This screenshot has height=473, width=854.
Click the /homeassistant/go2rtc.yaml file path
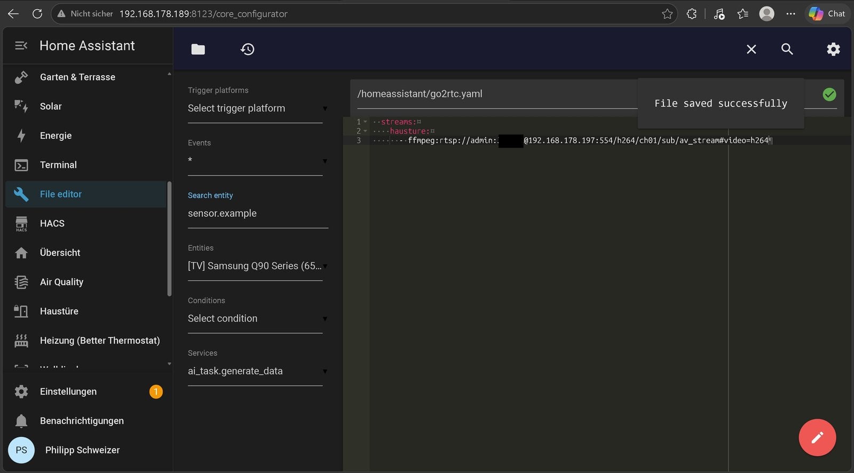pos(420,94)
